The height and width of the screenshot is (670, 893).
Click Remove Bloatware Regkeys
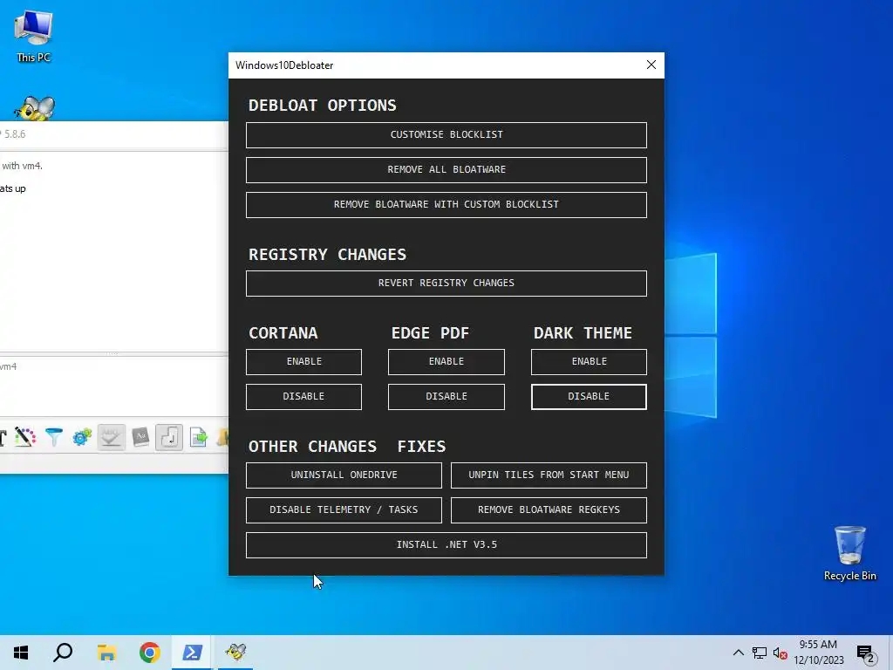coord(549,509)
